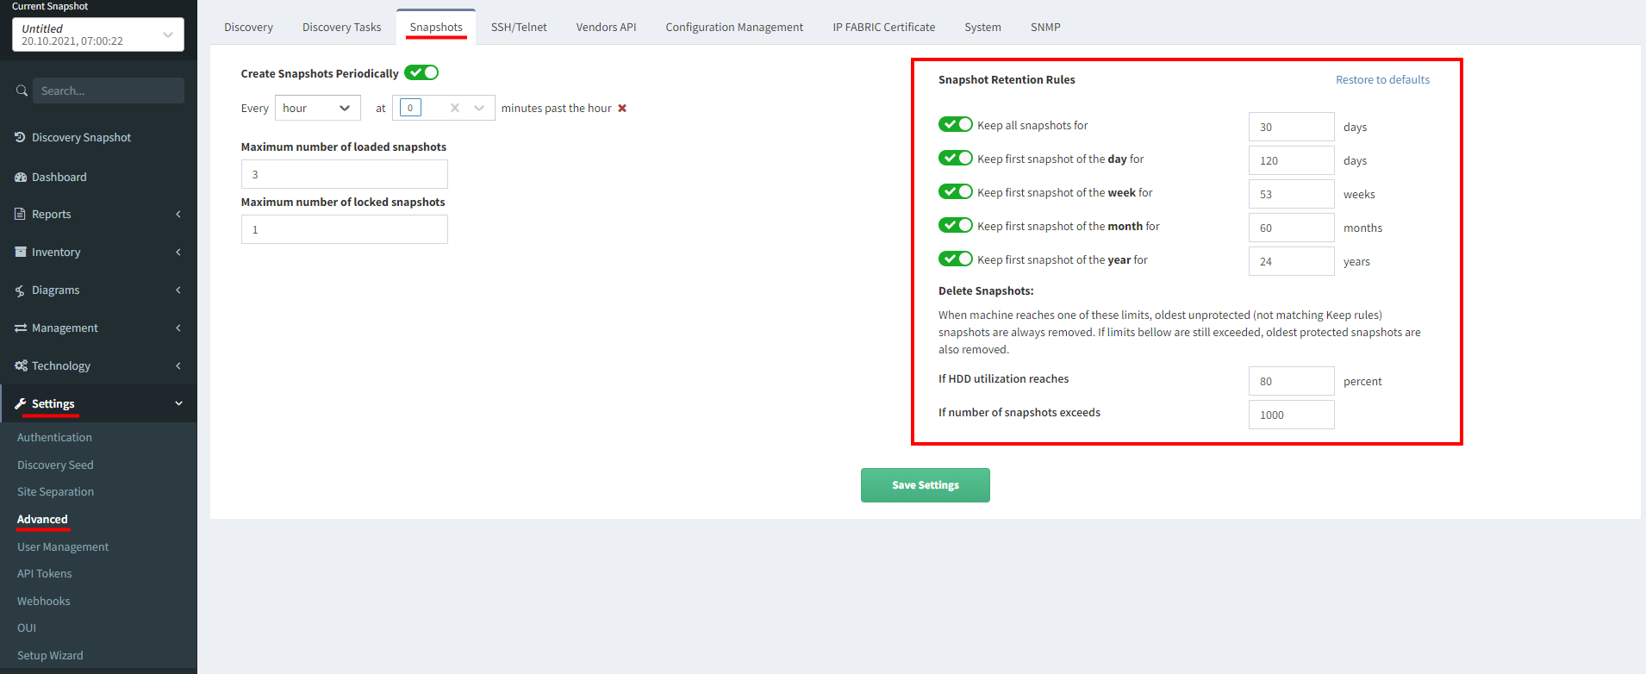Toggle Keep first snapshot of the month
The height and width of the screenshot is (674, 1646).
point(956,225)
